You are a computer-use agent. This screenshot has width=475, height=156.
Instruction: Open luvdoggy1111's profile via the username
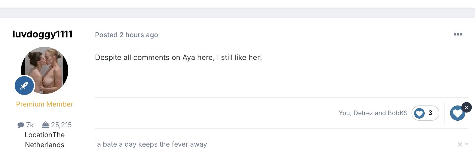43,34
